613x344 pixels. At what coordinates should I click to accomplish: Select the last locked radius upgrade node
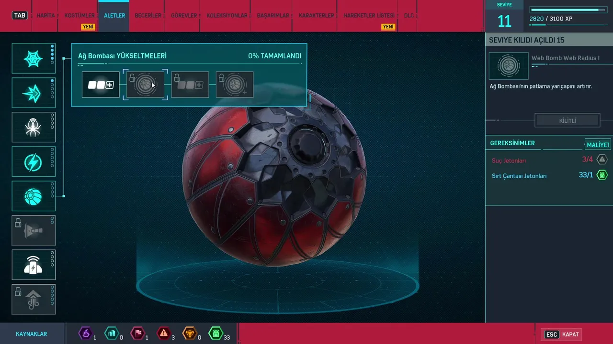click(x=235, y=85)
